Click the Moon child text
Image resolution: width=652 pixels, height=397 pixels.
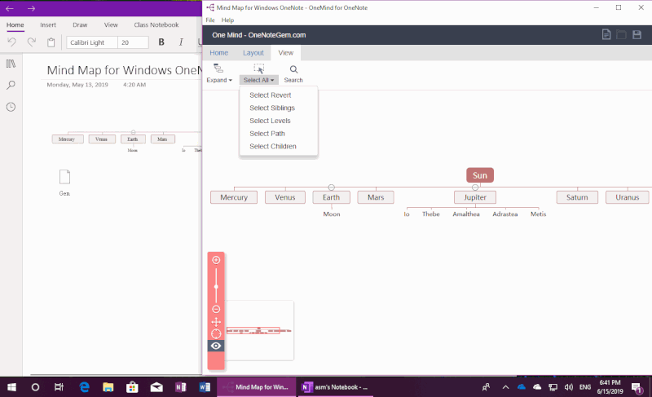332,214
